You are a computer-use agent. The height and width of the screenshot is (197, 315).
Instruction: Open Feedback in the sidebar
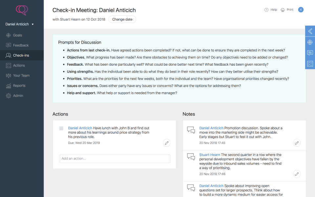(21, 45)
